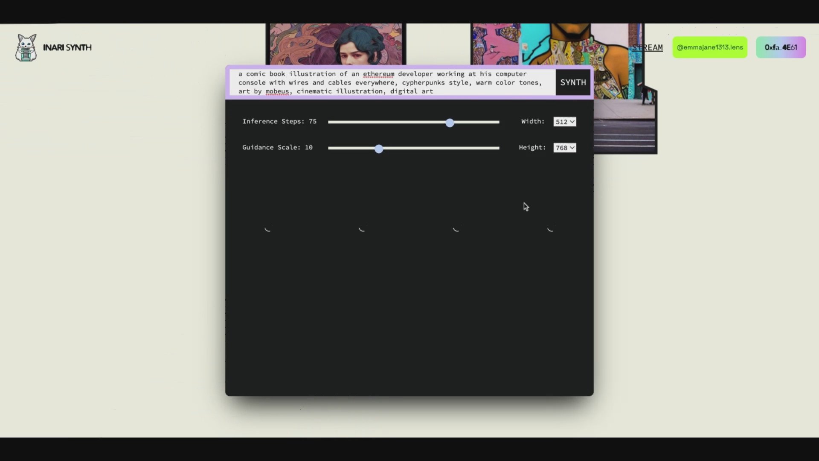
Task: Focus the prompt text area
Action: click(x=392, y=82)
